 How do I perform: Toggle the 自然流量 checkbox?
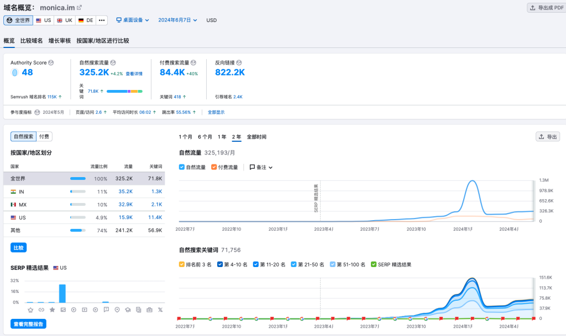coord(181,167)
